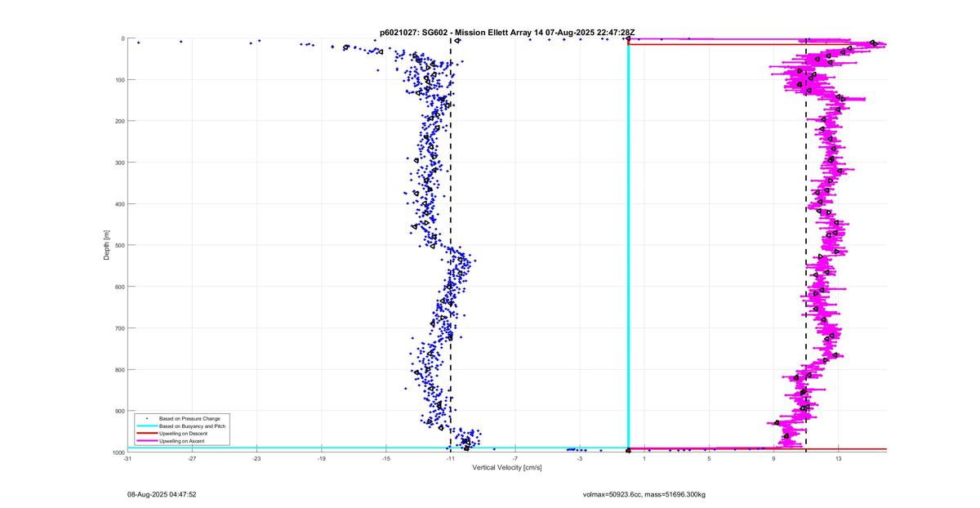Click the x-axis tick label '-11'
Image resolution: width=980 pixels, height=508 pixels.
coord(450,459)
